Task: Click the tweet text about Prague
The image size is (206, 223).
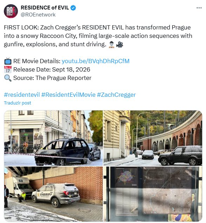Action: click(98, 36)
